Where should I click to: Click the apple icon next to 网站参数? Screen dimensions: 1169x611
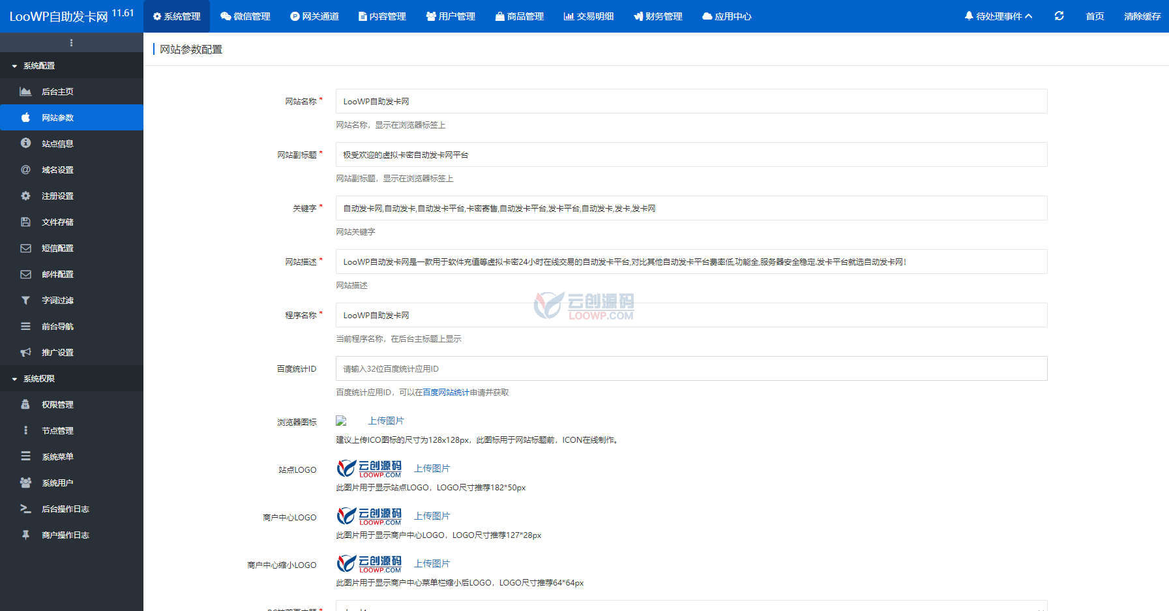(25, 117)
